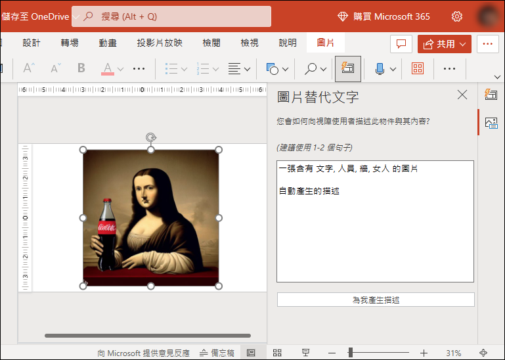505x360 pixels.
Task: Click in the alt text description box
Action: click(x=375, y=221)
